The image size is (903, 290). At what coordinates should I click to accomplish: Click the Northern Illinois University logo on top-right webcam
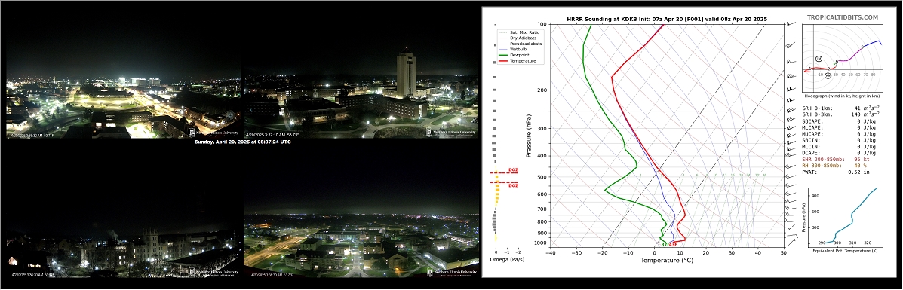click(451, 132)
